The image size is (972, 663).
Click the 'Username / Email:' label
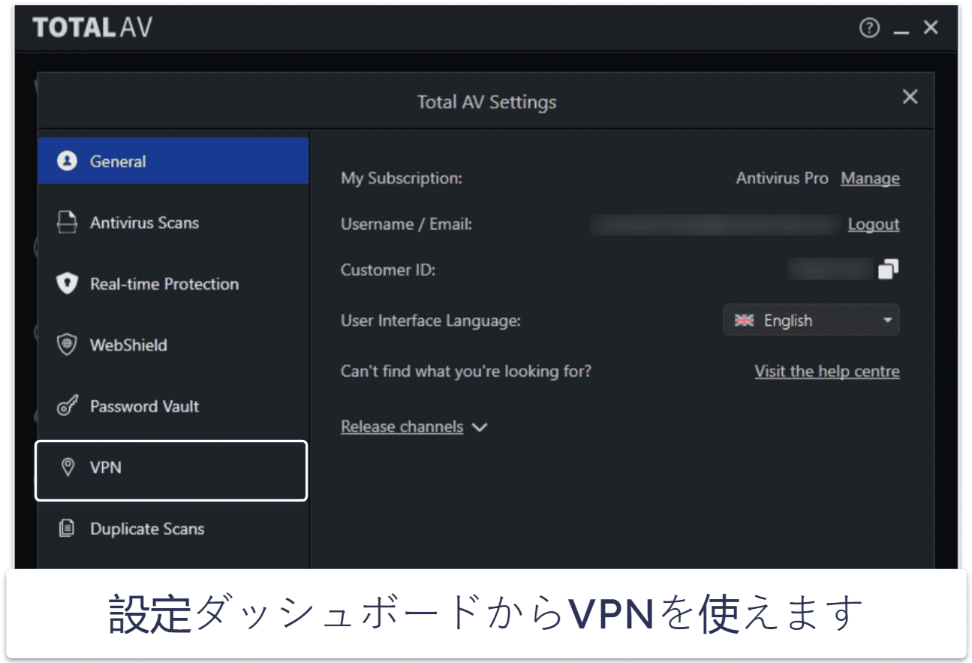[406, 225]
